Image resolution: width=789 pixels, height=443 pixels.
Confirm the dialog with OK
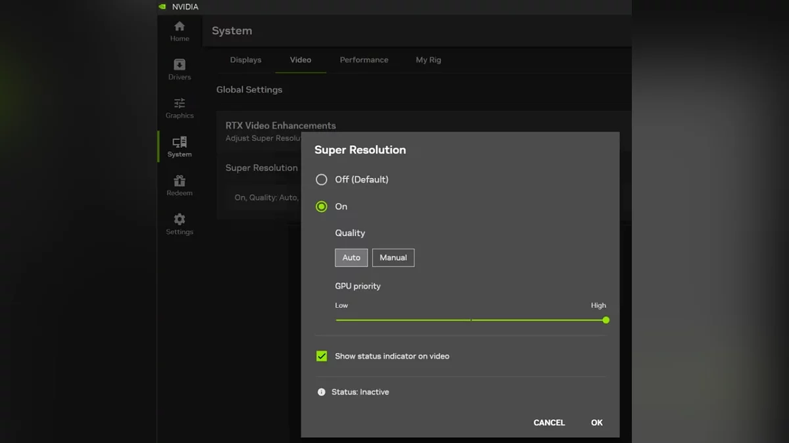[x=596, y=423]
